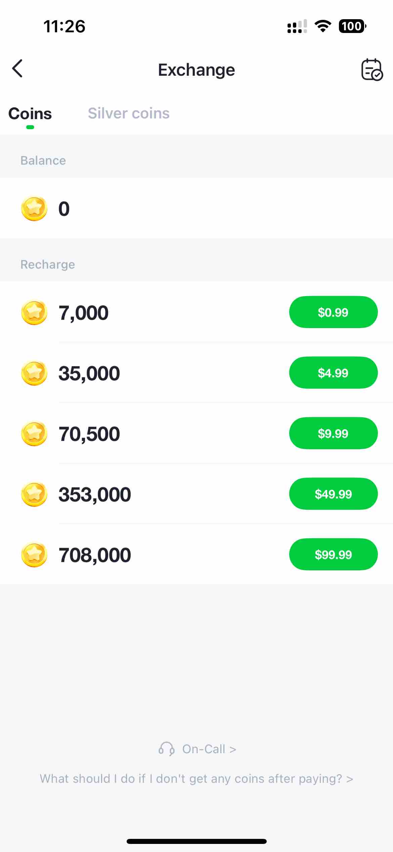Tap the coin icon beside 70,500
393x852 pixels.
click(x=34, y=433)
